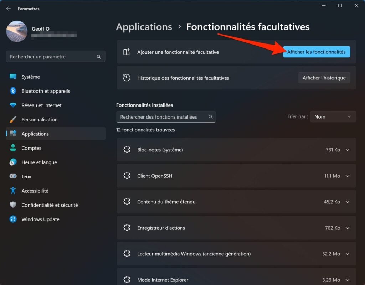Click Confidentialité et sécurité shield icon
The height and width of the screenshot is (285, 365).
pyautogui.click(x=13, y=205)
